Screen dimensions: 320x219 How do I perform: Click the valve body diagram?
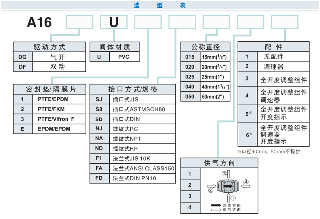click(x=229, y=186)
